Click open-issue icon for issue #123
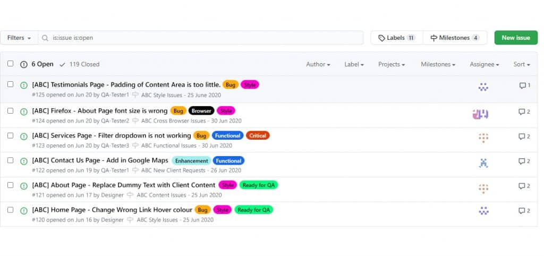The height and width of the screenshot is (256, 544). pos(23,136)
